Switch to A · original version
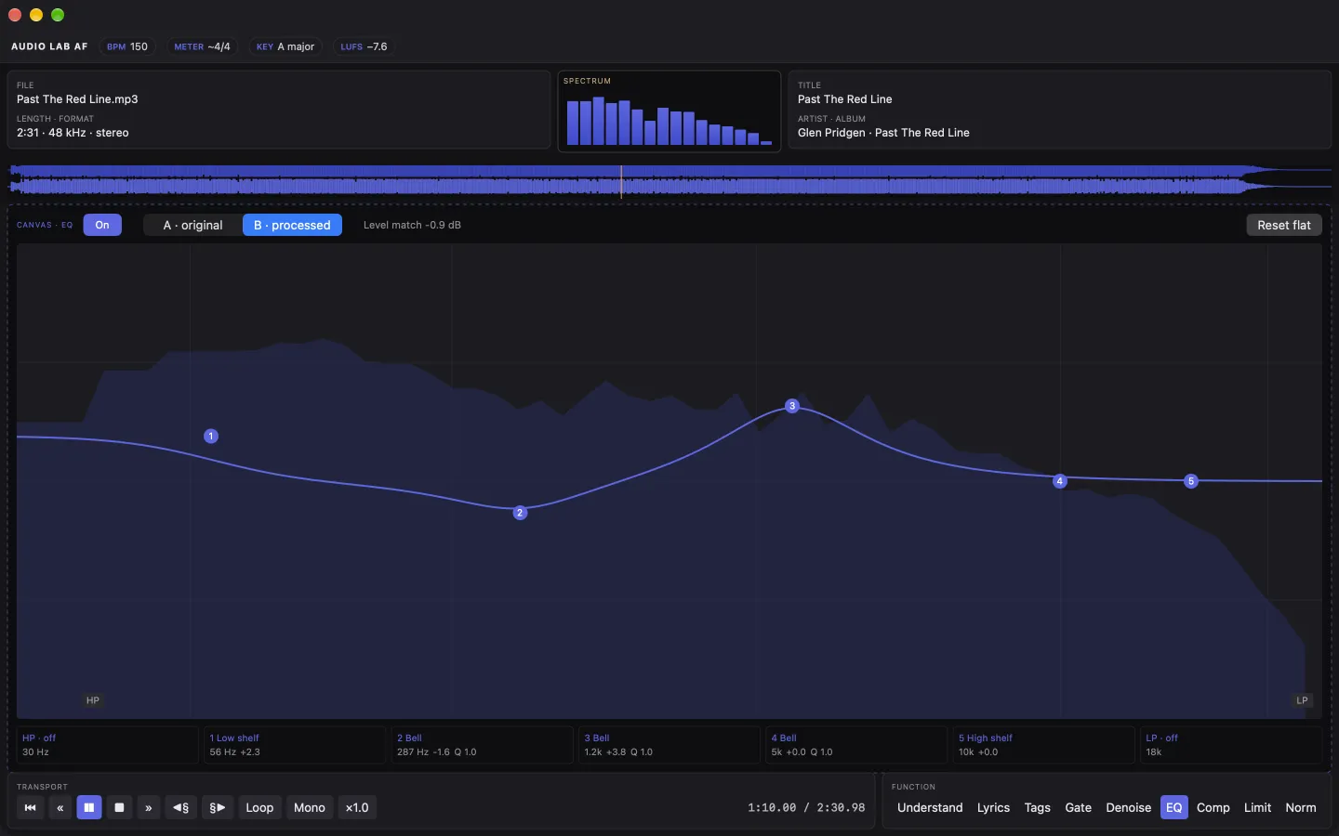This screenshot has height=836, width=1339. pos(193,225)
